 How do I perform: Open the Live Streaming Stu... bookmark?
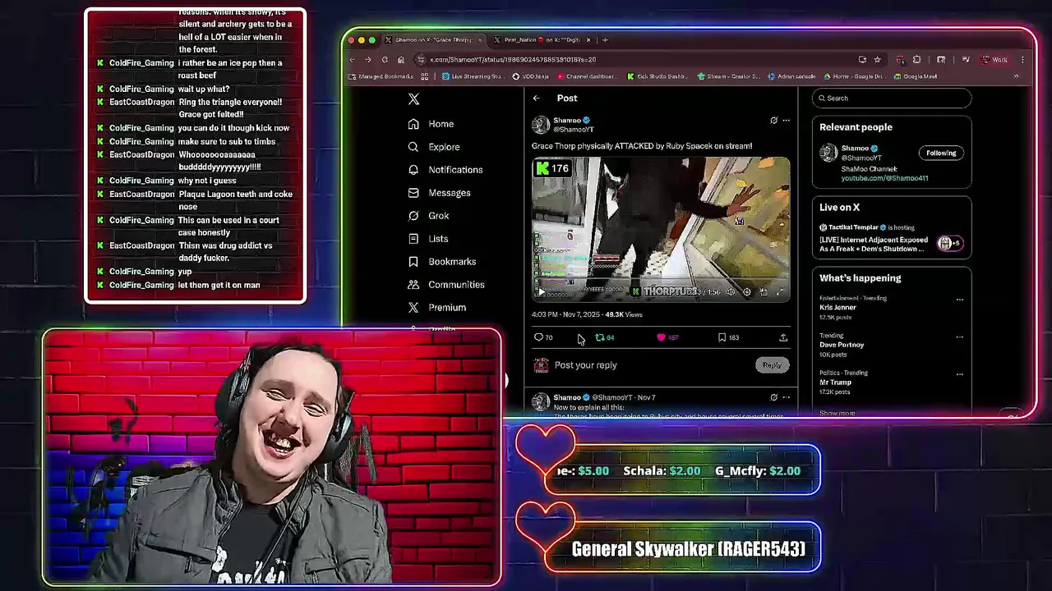pyautogui.click(x=473, y=76)
